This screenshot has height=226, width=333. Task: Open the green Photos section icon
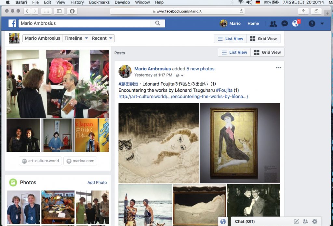click(x=13, y=182)
